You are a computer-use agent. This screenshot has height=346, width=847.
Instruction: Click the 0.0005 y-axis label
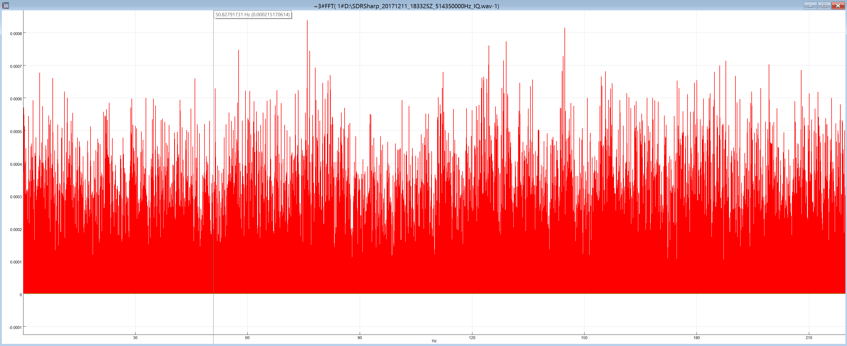coord(16,132)
